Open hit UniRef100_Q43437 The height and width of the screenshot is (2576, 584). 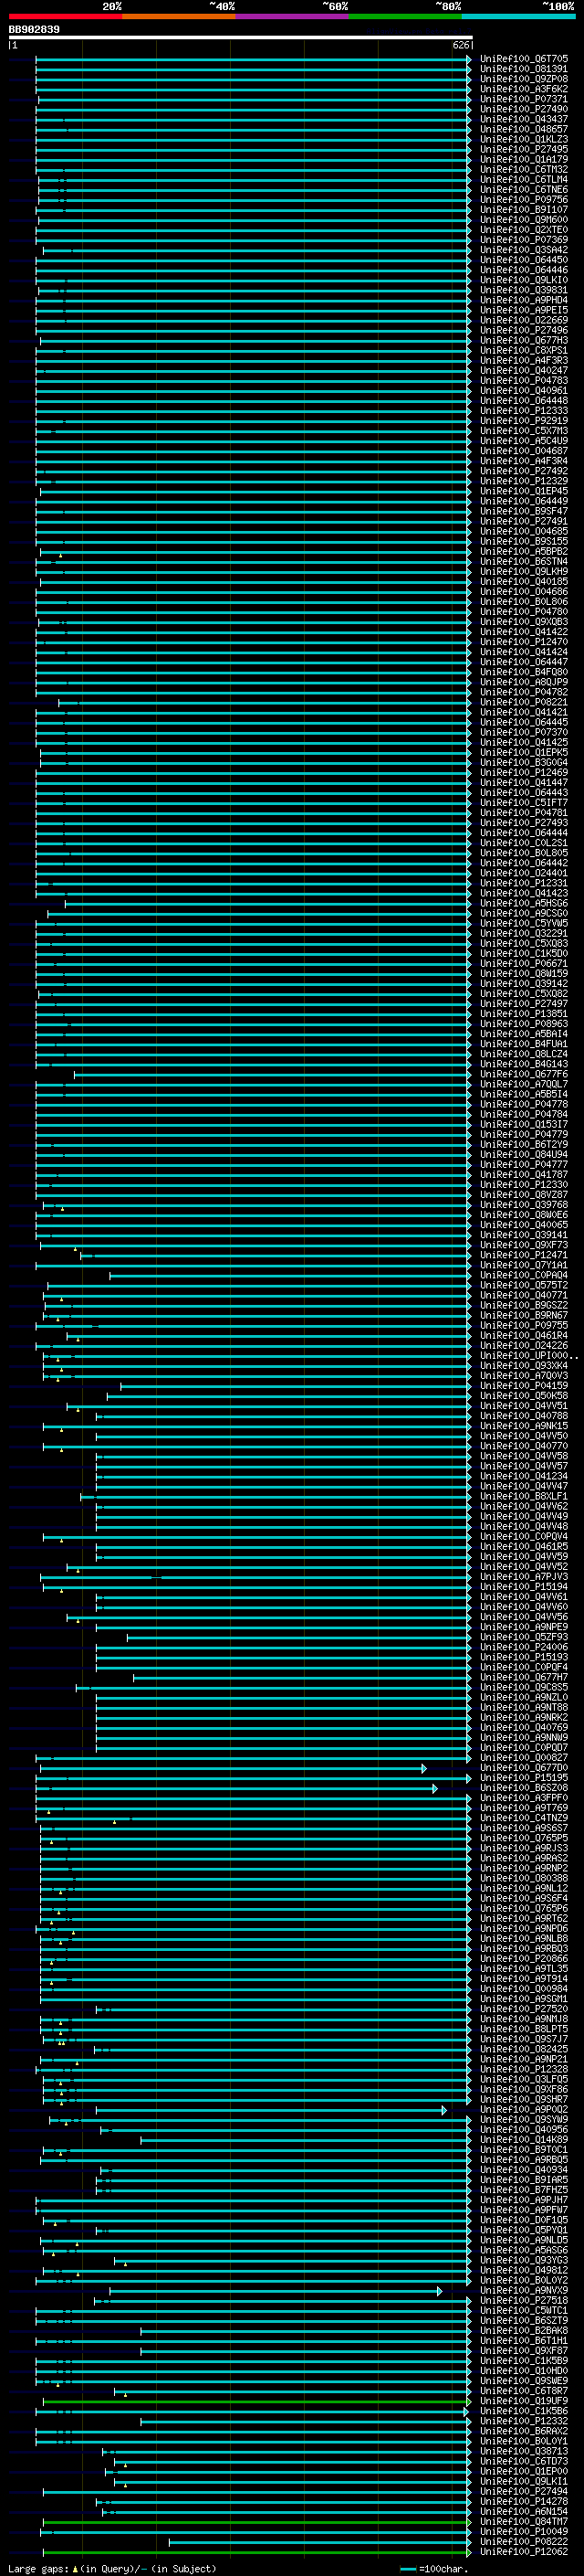(x=524, y=119)
